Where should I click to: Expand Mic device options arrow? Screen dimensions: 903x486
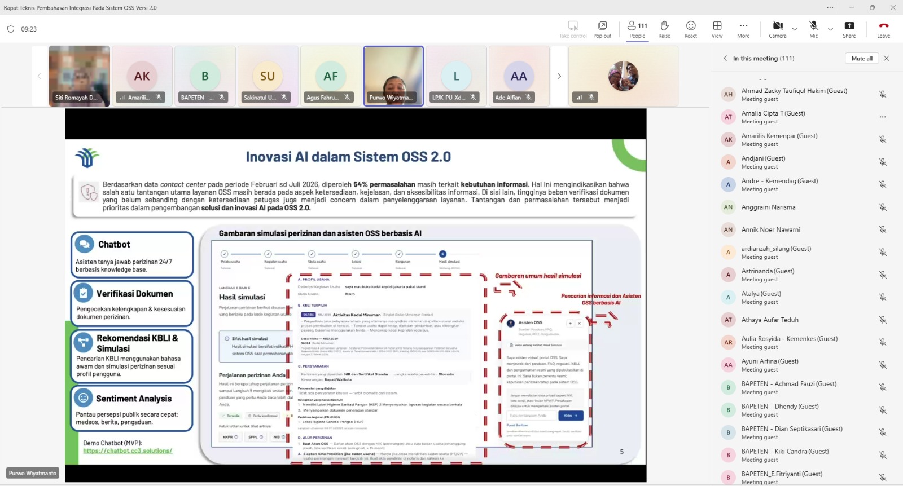pos(830,29)
